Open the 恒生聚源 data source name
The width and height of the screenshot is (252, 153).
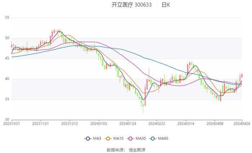(137, 150)
